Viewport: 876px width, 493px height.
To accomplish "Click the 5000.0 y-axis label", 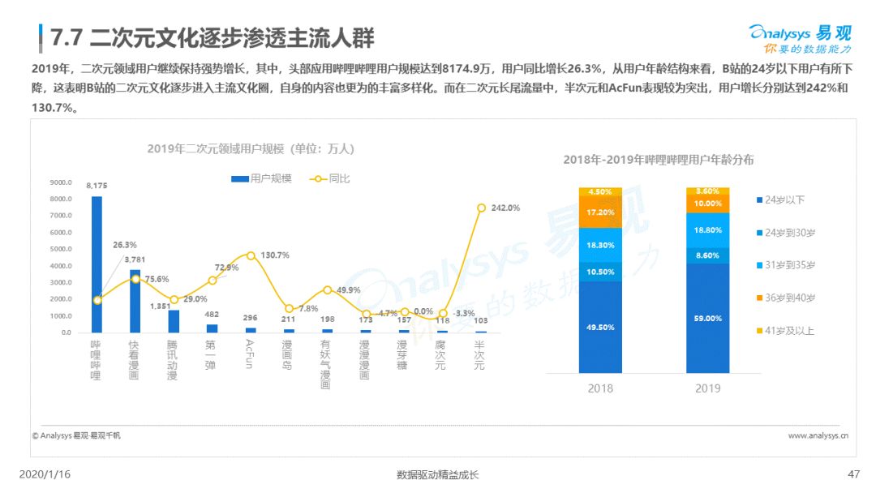I will tap(60, 249).
